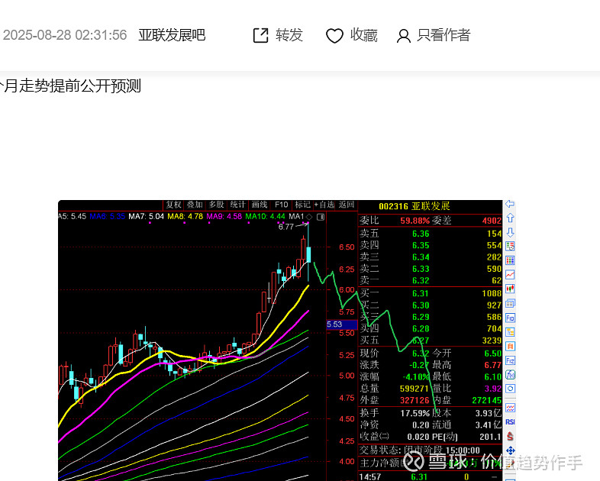Viewport: 600px width, 481px height.
Task: Click the 只看作者 person icon
Action: pyautogui.click(x=403, y=36)
